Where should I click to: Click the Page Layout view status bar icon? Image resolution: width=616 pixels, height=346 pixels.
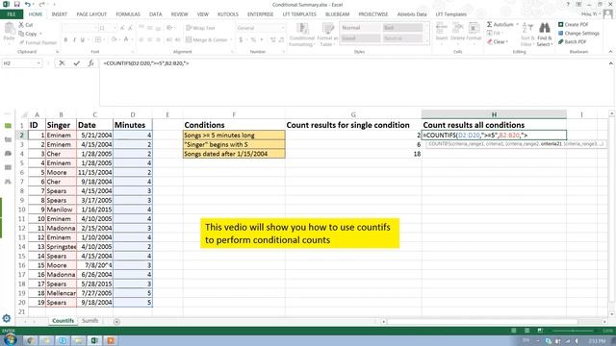click(x=526, y=331)
